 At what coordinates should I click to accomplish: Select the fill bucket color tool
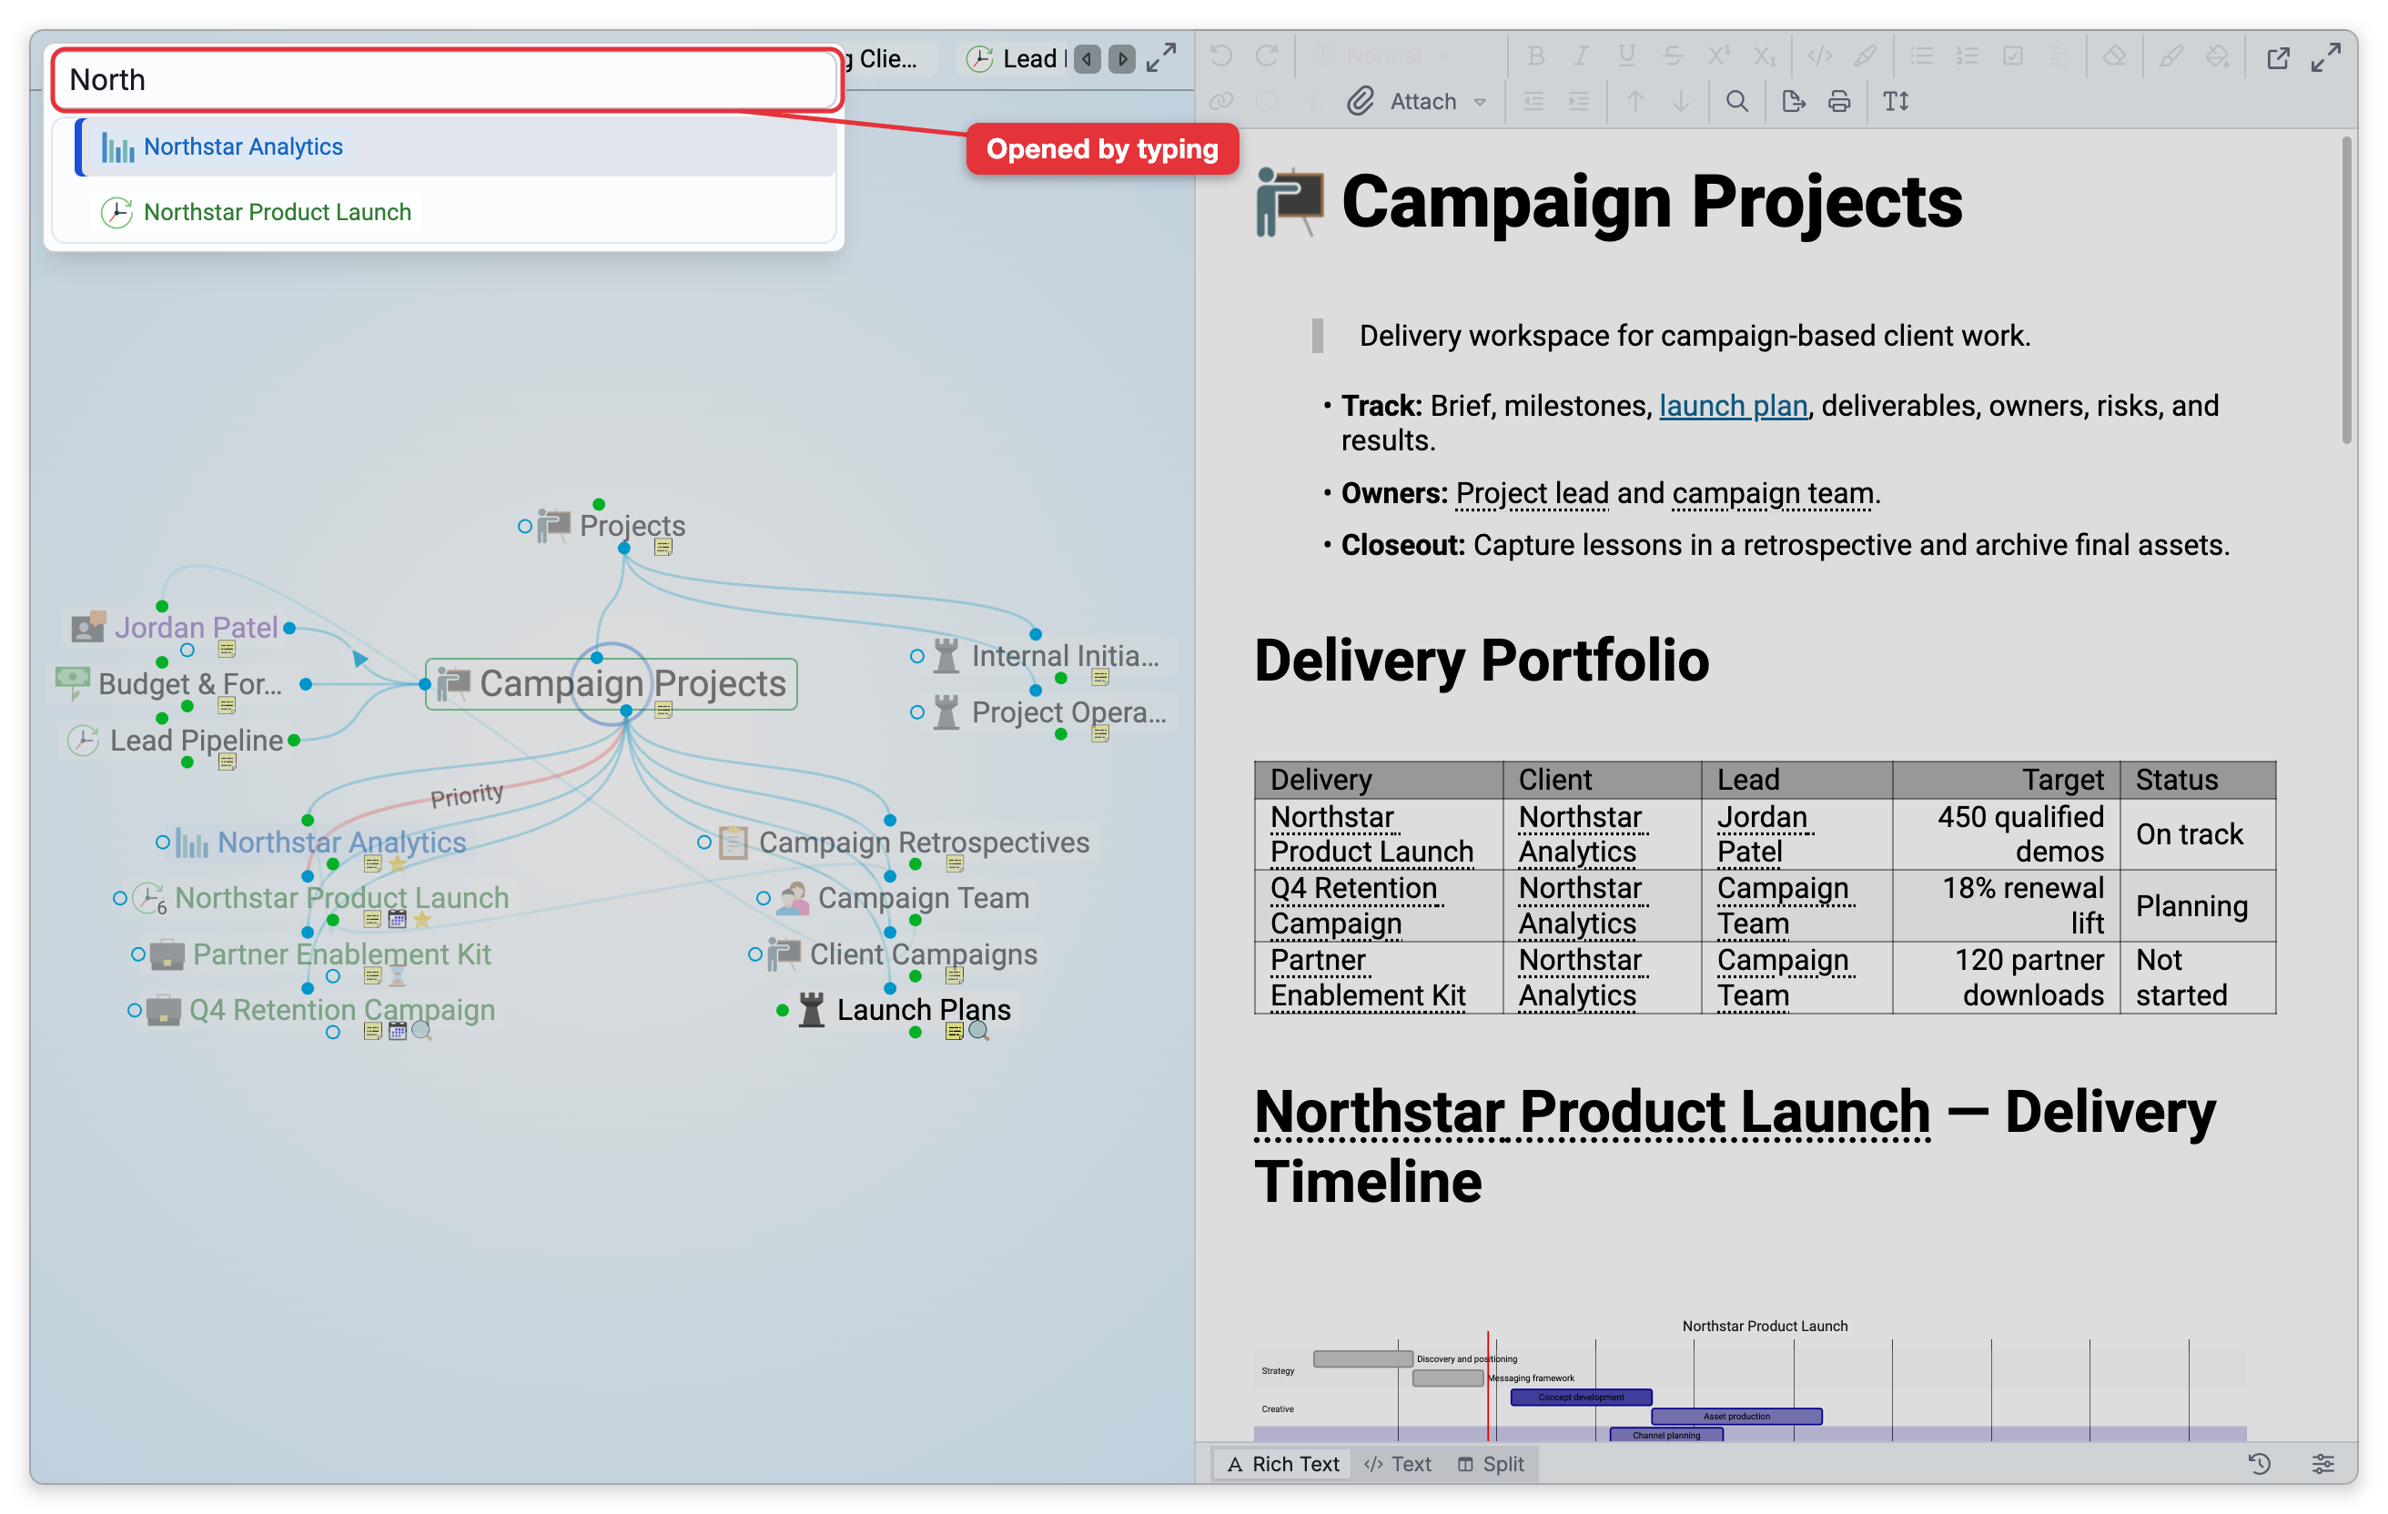pos(2216,56)
